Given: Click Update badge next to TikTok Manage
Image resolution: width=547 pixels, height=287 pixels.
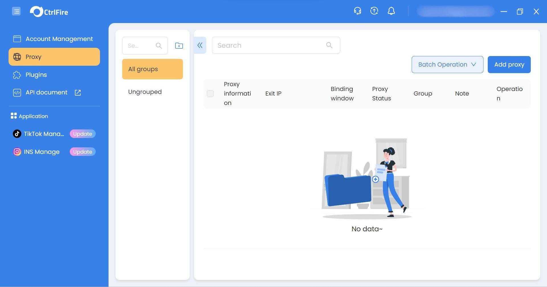Looking at the screenshot, I should tap(83, 134).
